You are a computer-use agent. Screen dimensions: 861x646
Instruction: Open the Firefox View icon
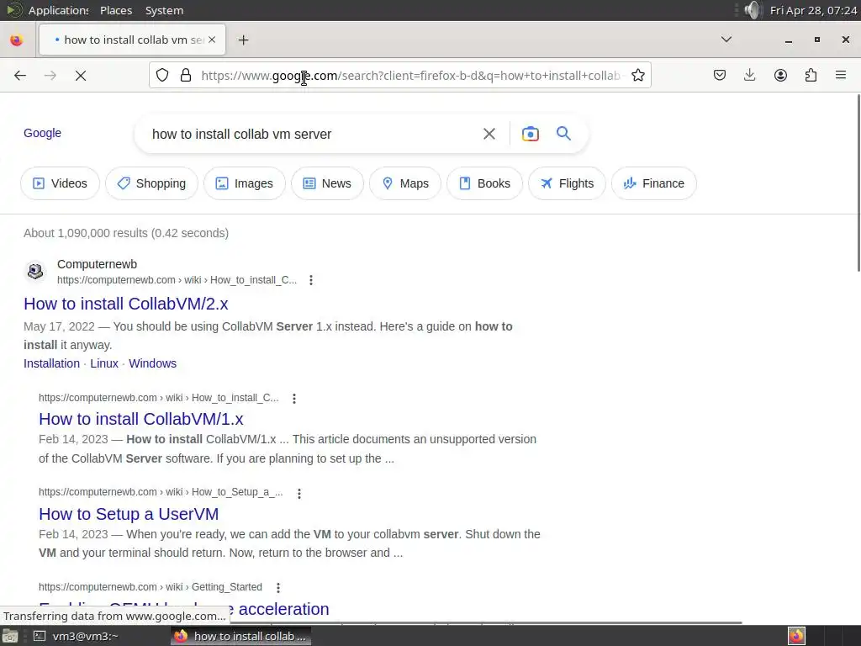(17, 40)
